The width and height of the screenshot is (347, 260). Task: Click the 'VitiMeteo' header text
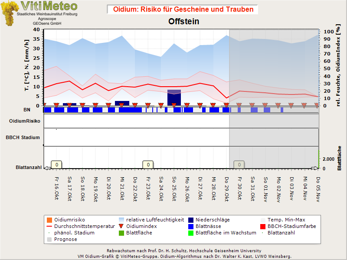[49, 6]
